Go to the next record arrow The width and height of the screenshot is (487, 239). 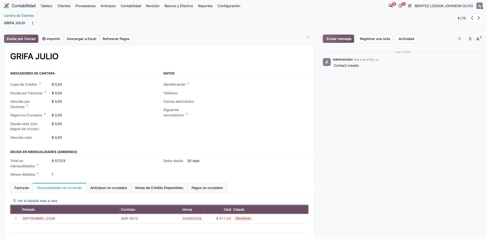pos(479,18)
